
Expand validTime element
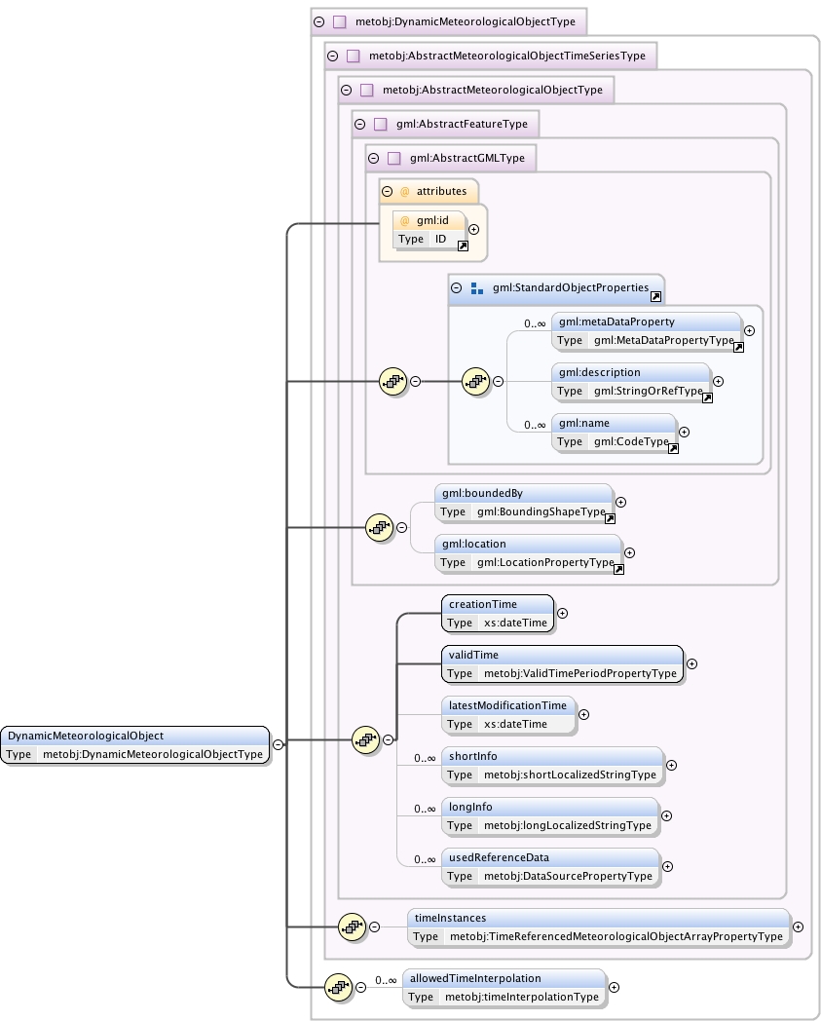click(692, 663)
